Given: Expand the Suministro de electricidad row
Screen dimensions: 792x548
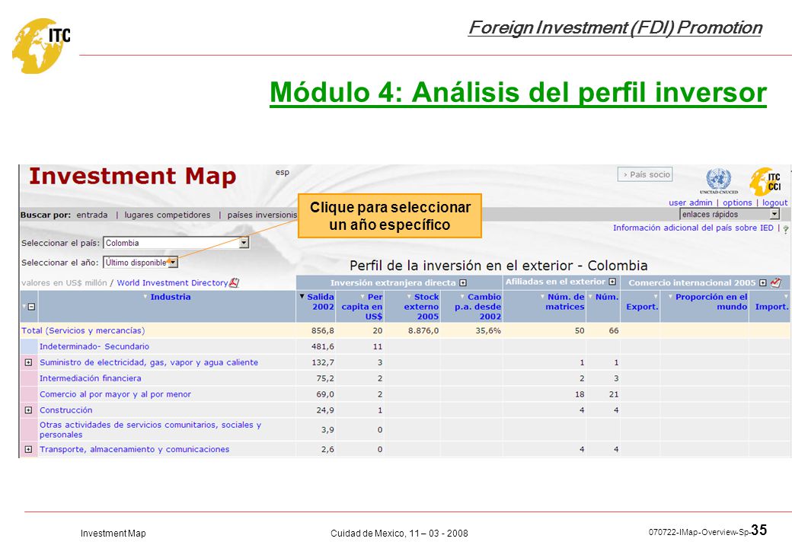Looking at the screenshot, I should point(28,362).
